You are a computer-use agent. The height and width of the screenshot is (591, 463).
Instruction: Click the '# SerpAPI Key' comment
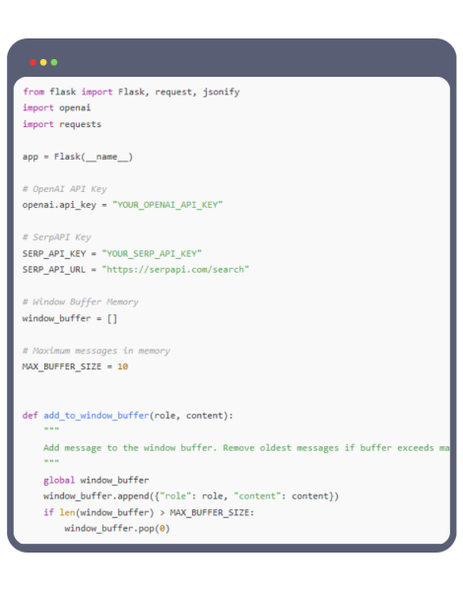pos(56,237)
